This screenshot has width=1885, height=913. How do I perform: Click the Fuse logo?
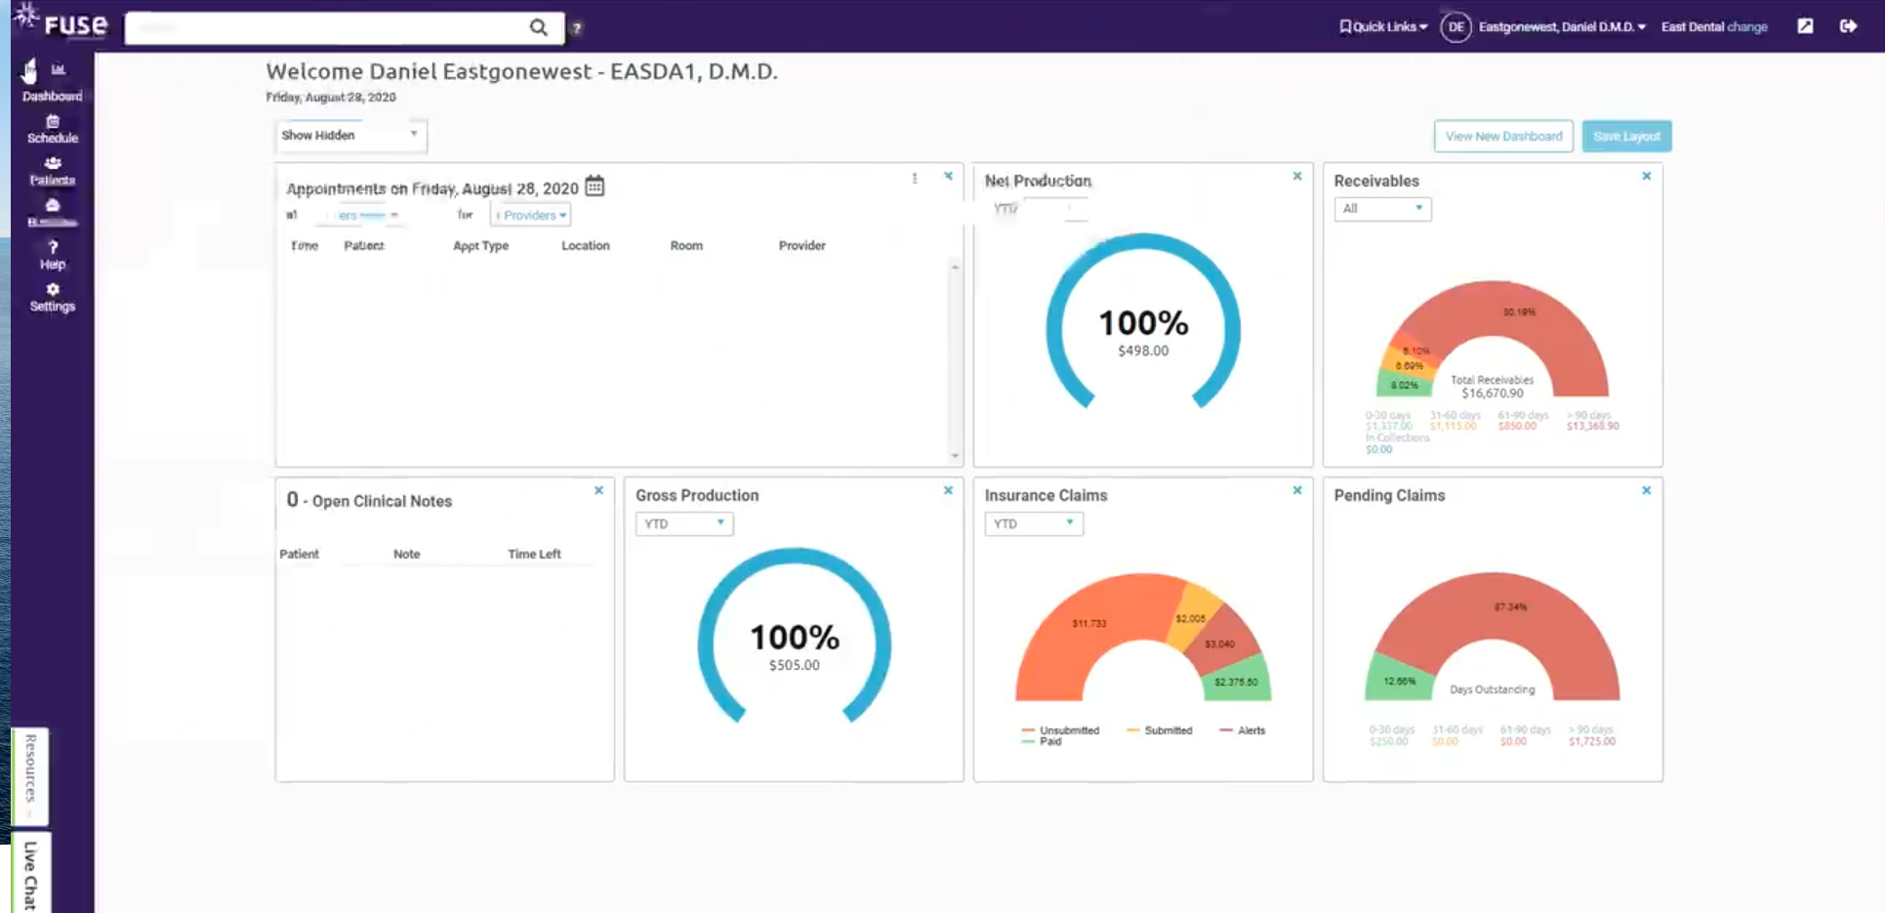[61, 21]
